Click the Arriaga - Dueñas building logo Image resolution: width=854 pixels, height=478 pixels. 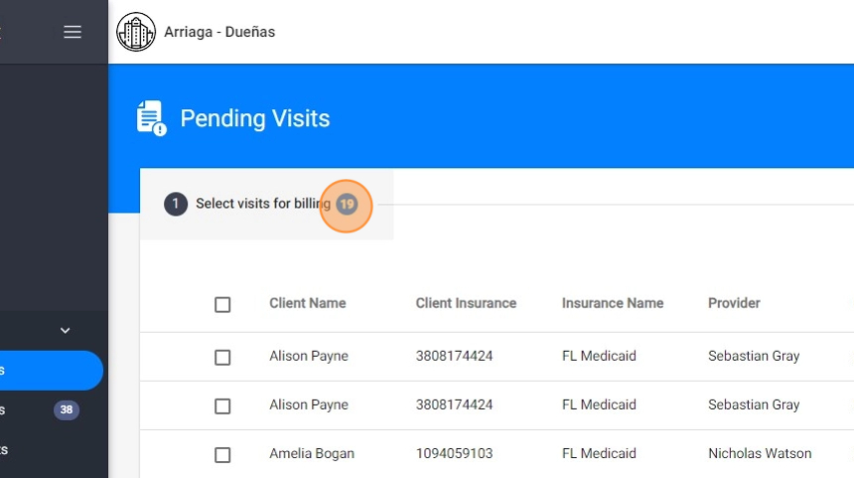coord(136,32)
